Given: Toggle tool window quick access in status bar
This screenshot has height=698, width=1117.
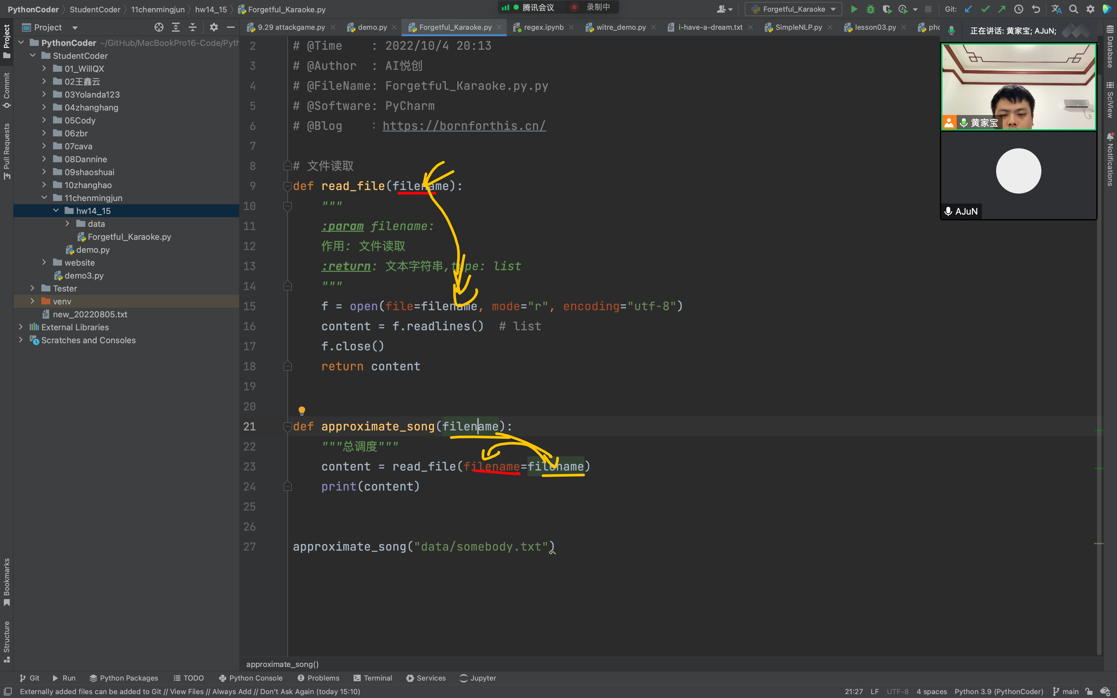Looking at the screenshot, I should tap(8, 691).
